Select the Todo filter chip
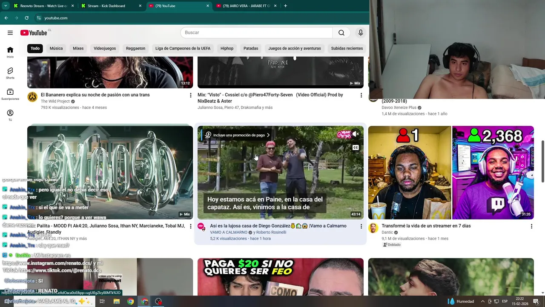Viewport: 545px width, 307px height. [x=35, y=49]
